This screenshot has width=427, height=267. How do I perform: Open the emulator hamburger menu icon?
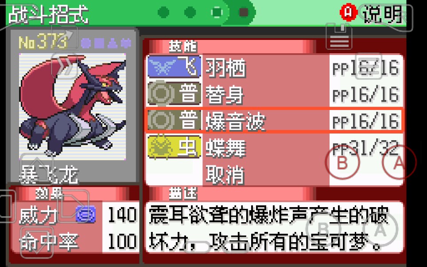coord(369,66)
